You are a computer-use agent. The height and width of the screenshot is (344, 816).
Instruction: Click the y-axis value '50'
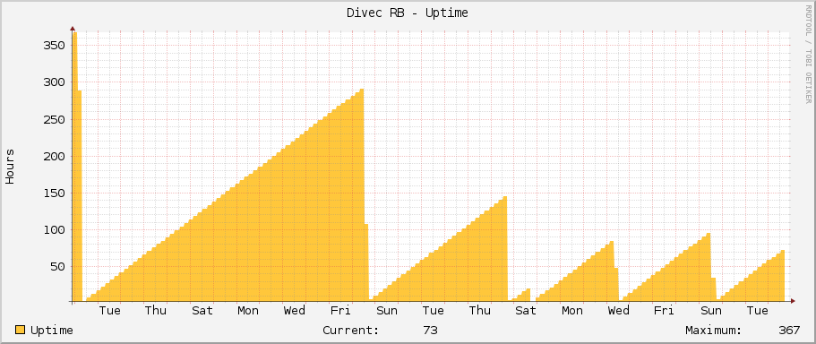57,267
